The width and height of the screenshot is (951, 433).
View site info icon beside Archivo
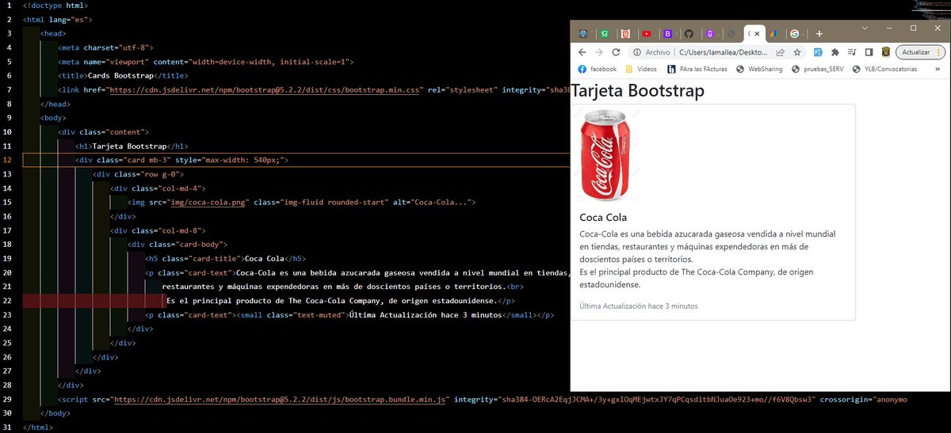point(636,52)
